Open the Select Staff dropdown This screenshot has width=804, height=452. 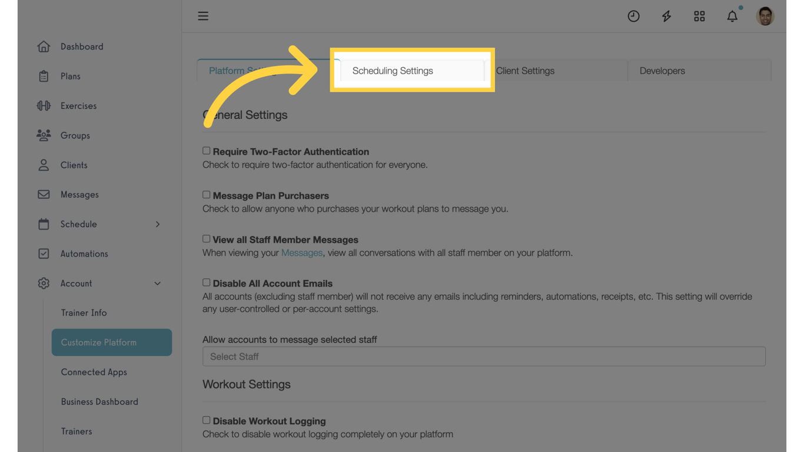(x=484, y=356)
